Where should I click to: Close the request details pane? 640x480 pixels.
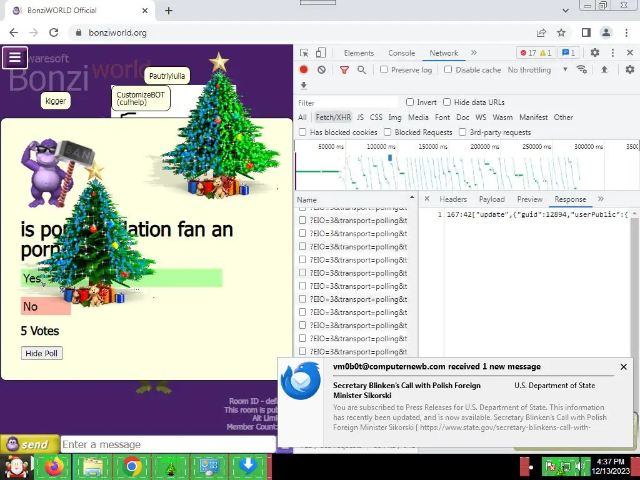pyautogui.click(x=427, y=199)
